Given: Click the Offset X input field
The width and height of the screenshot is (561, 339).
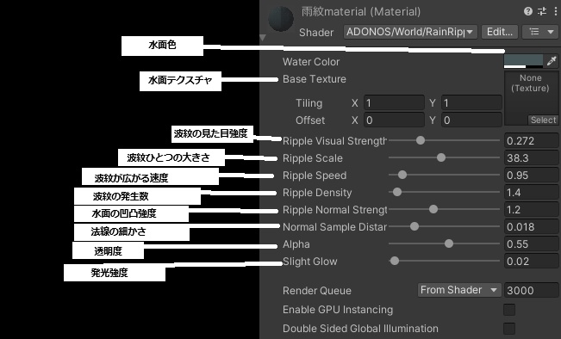Looking at the screenshot, I should [394, 120].
